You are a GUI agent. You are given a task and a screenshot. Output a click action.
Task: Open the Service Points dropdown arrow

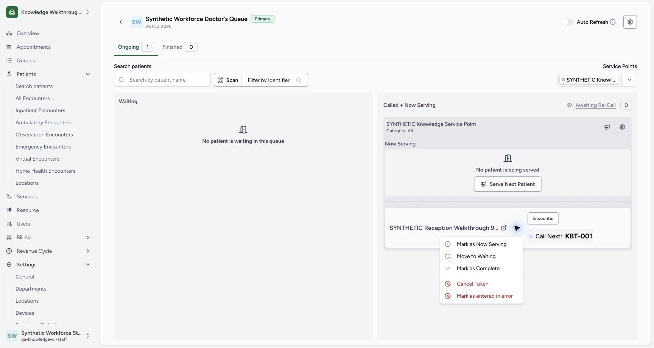coord(629,80)
